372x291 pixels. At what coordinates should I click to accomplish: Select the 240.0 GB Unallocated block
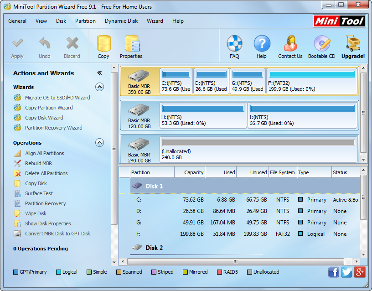[258, 150]
